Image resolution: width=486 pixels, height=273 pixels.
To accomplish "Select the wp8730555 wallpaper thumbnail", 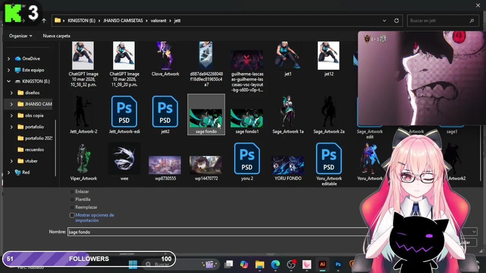I will (165, 165).
